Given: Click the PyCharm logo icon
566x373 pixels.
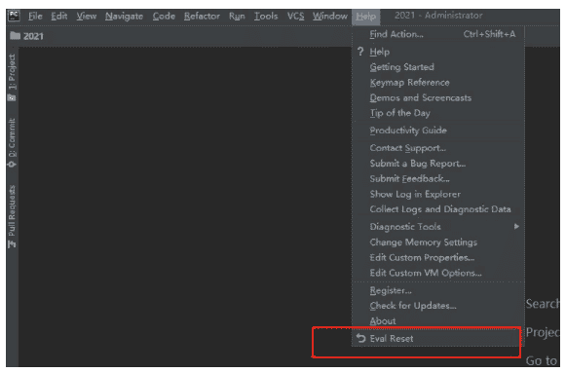Looking at the screenshot, I should click(x=14, y=16).
